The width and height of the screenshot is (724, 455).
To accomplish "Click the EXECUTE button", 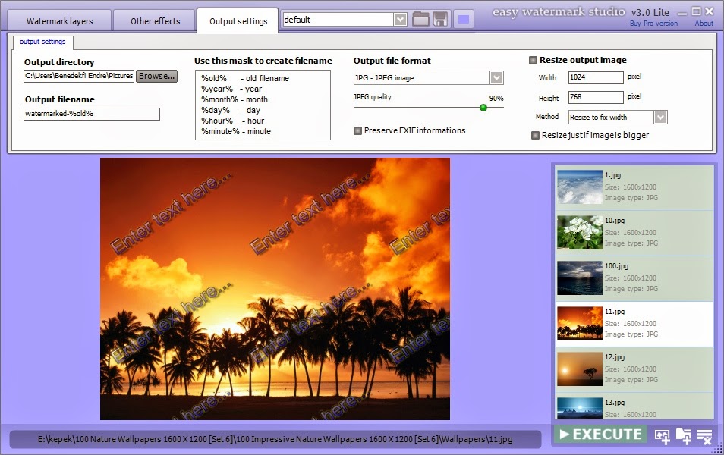I will pyautogui.click(x=600, y=435).
